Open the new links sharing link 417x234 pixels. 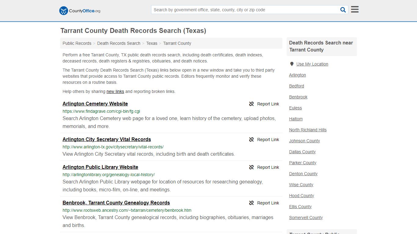click(x=115, y=91)
